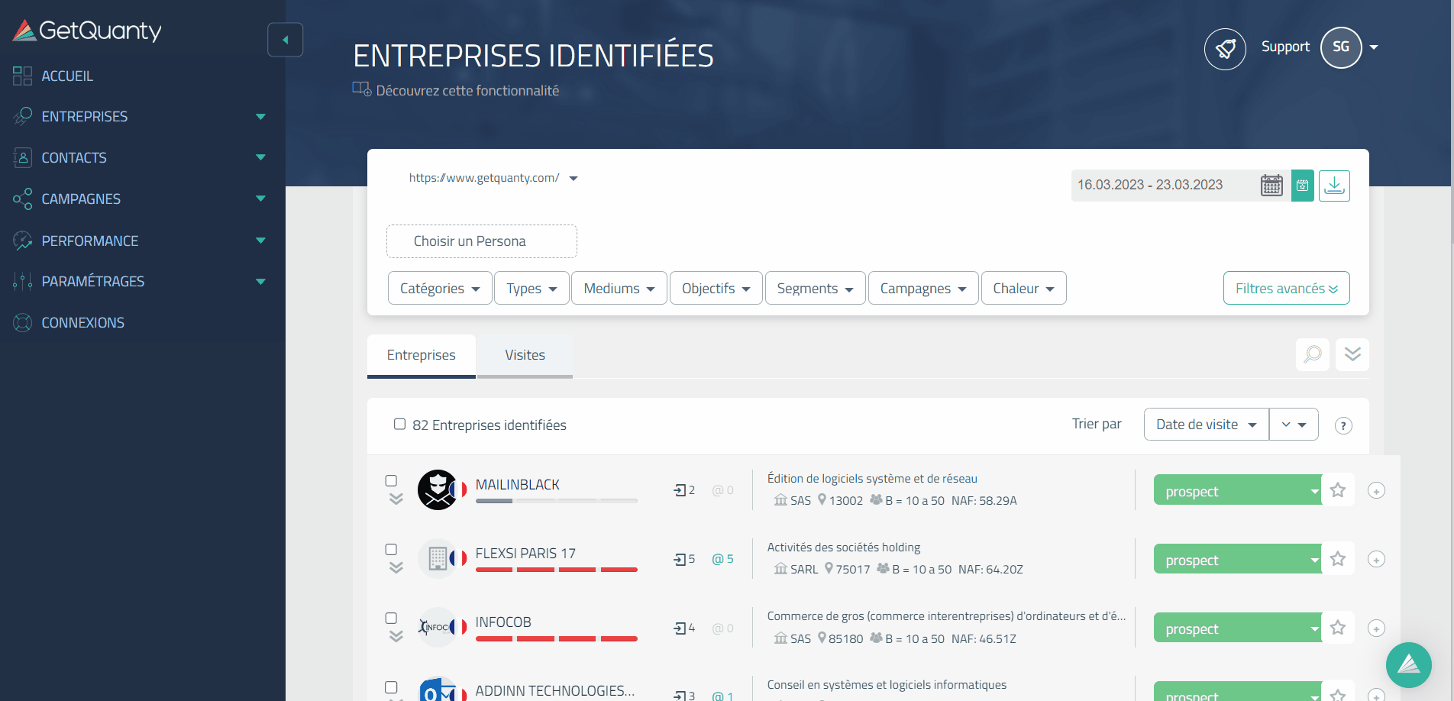Screen dimensions: 1454x701
Task: Change INFOCOB prospect status dropdown
Action: [x=1238, y=628]
